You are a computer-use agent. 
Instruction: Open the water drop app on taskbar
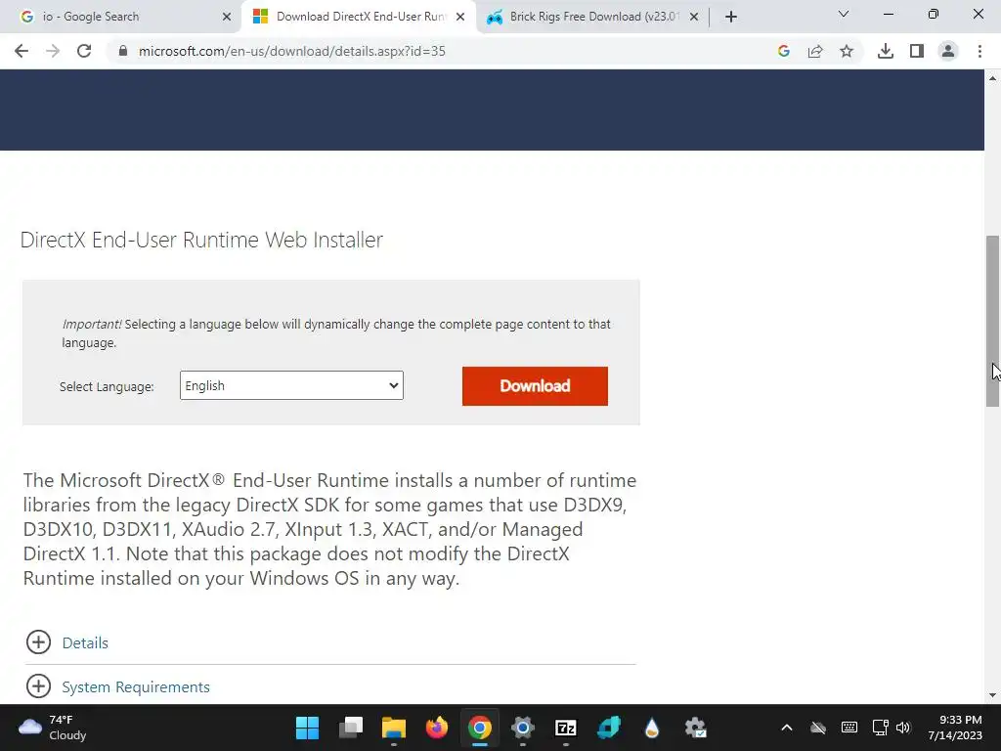coord(652,728)
